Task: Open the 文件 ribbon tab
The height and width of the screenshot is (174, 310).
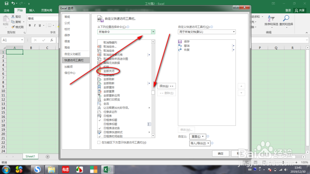Action: pyautogui.click(x=7, y=10)
